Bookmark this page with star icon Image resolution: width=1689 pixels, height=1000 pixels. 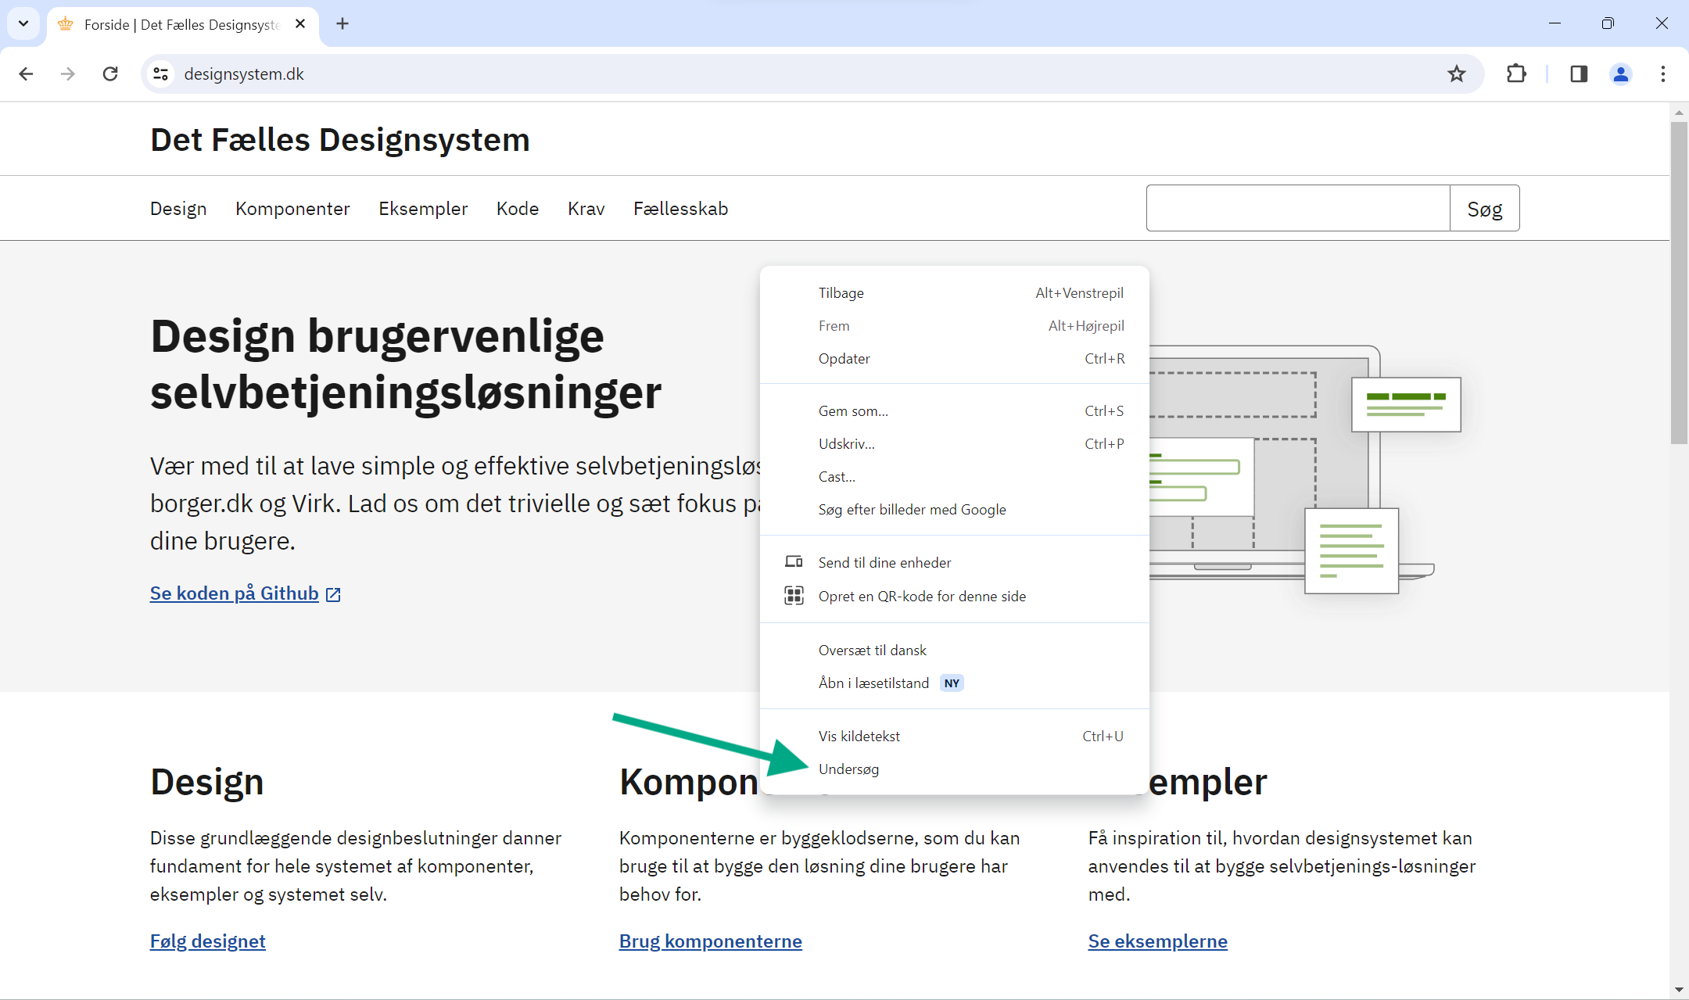[x=1456, y=73]
